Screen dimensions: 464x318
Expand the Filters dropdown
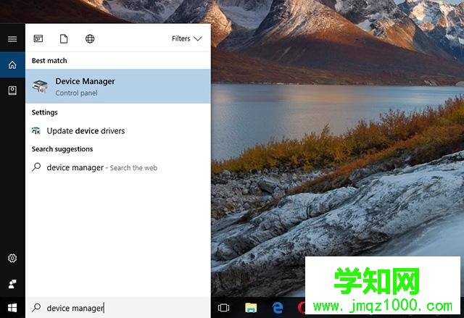(x=187, y=38)
